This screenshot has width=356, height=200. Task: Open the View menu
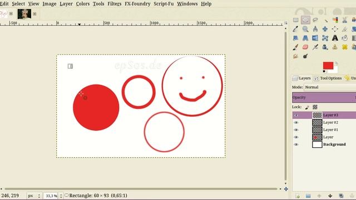(x=33, y=4)
